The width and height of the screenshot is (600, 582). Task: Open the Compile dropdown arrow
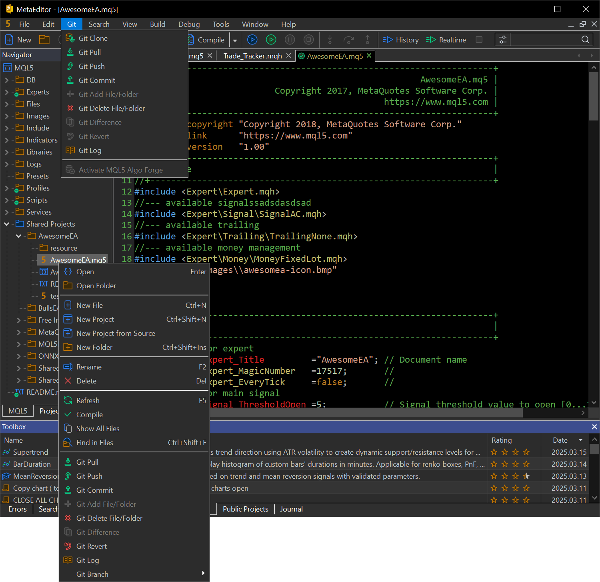235,40
